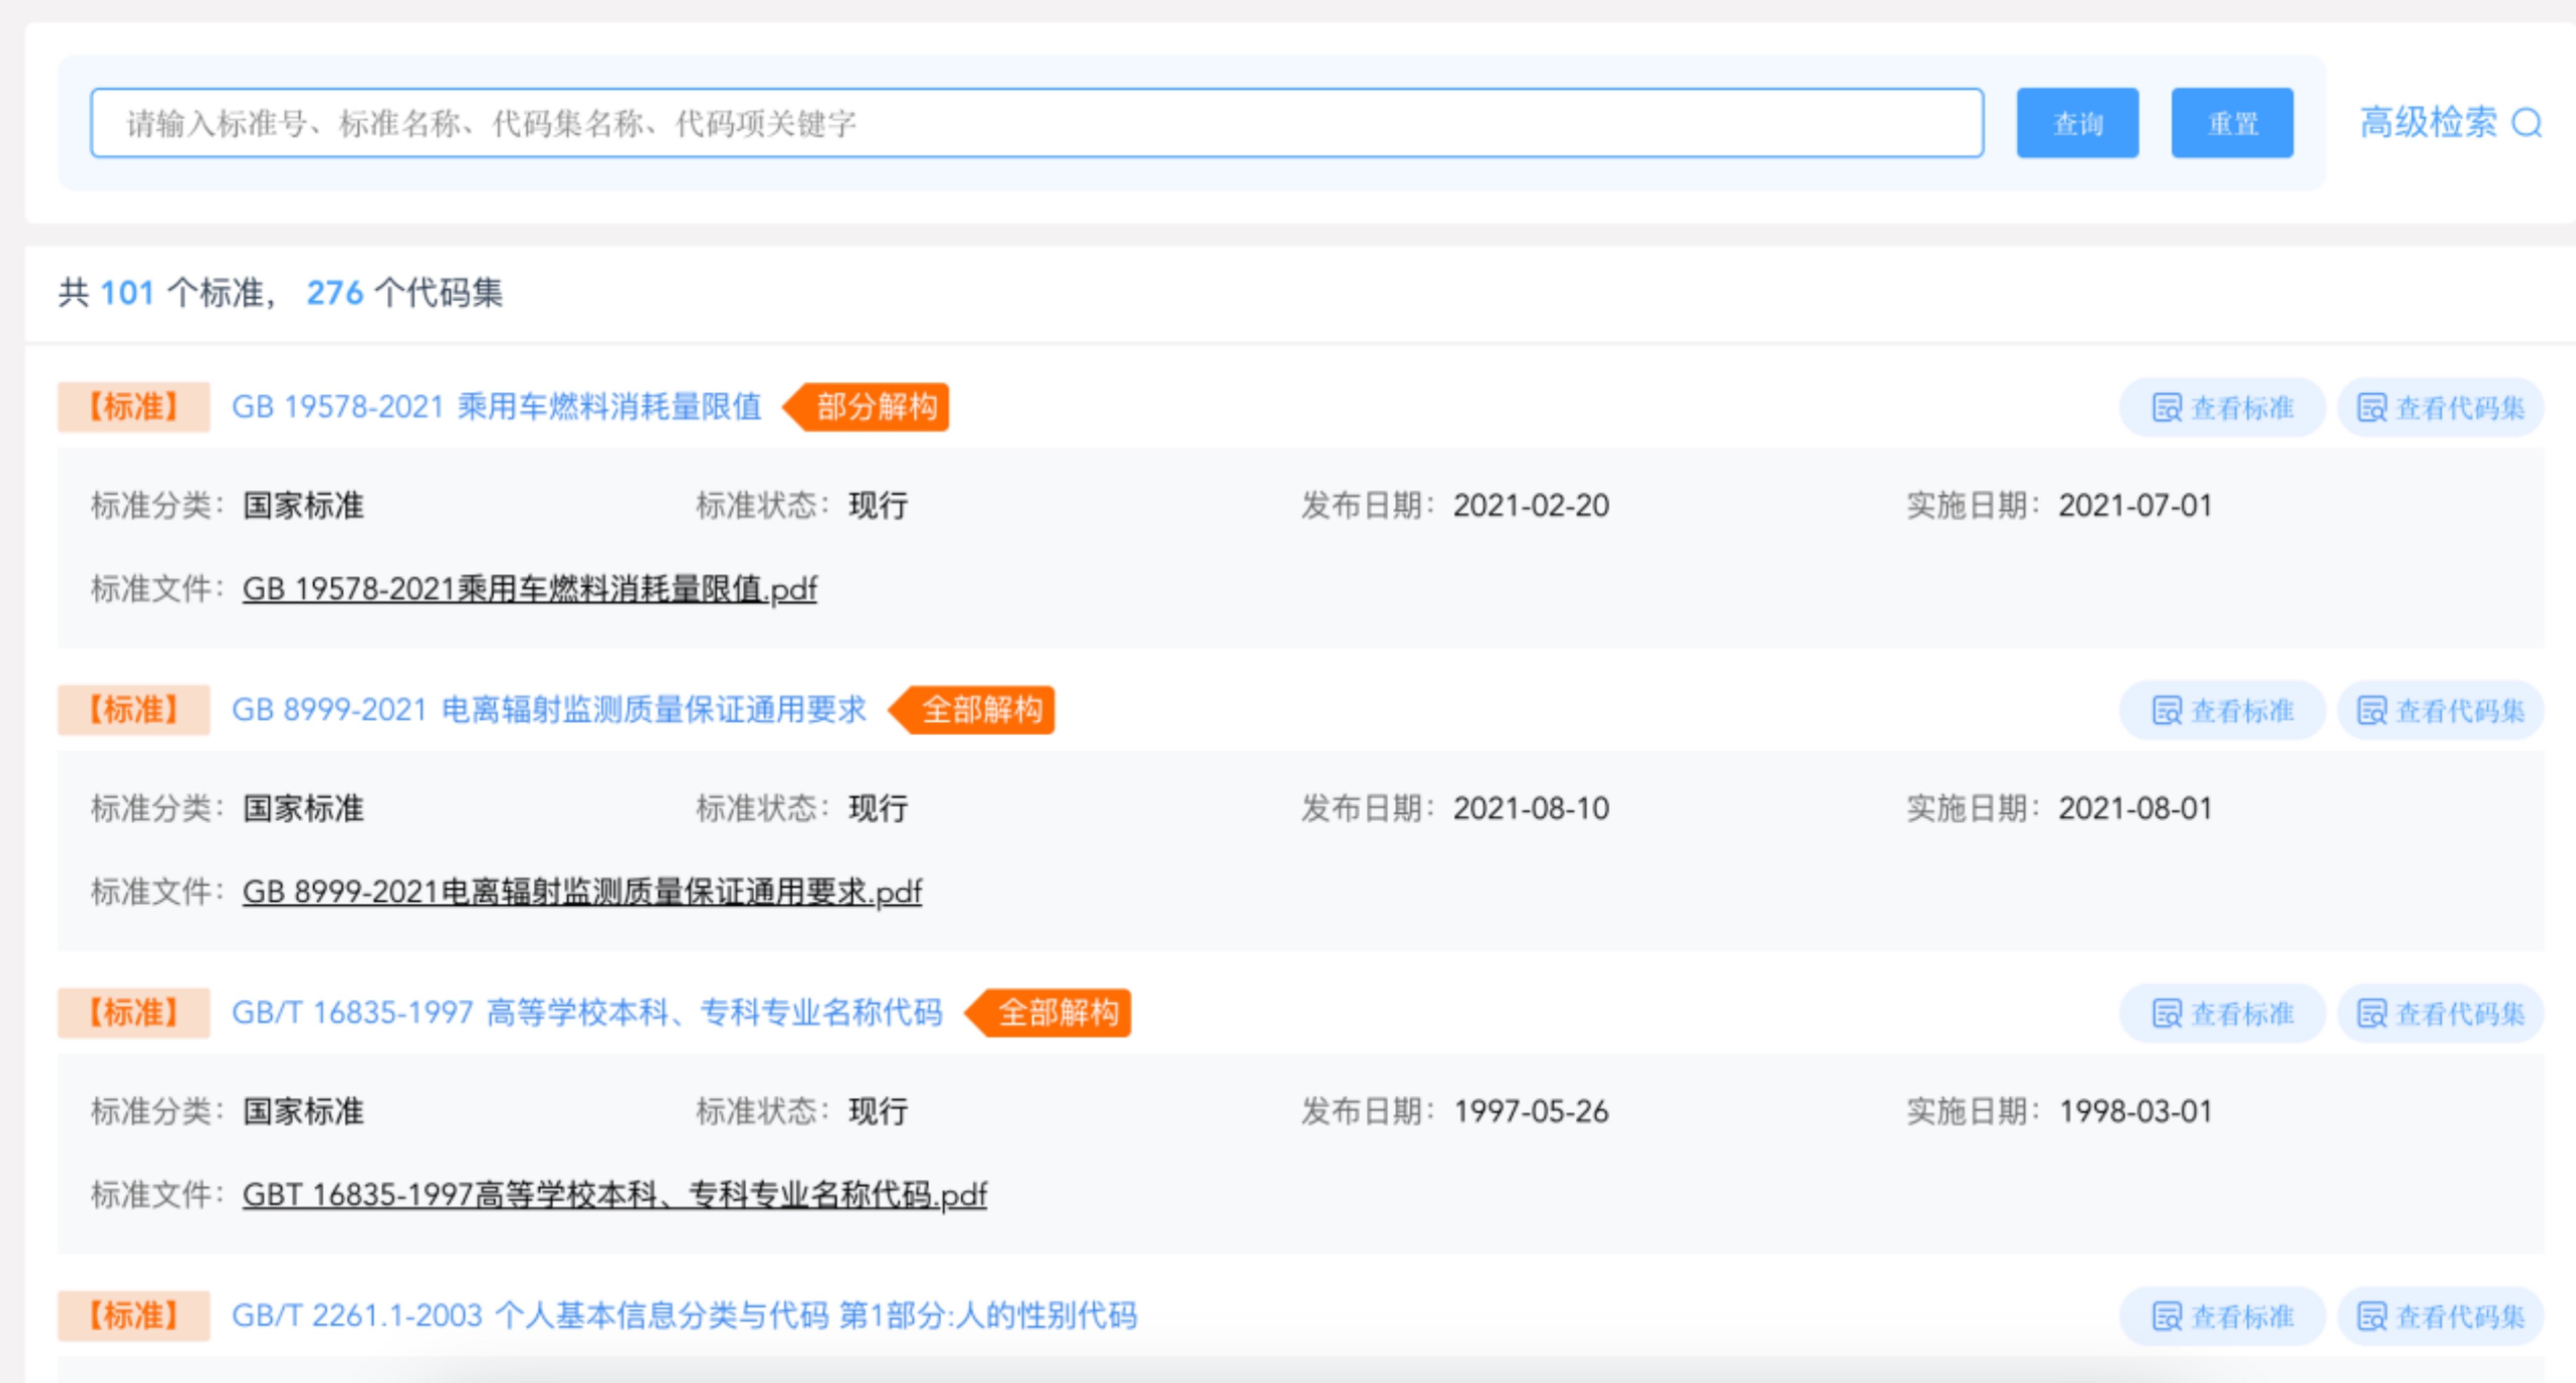Click 查看标准 icon for GB 19578-2021

pos(2166,408)
